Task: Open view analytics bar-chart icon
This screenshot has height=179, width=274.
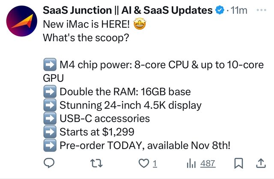Action: click(x=191, y=163)
